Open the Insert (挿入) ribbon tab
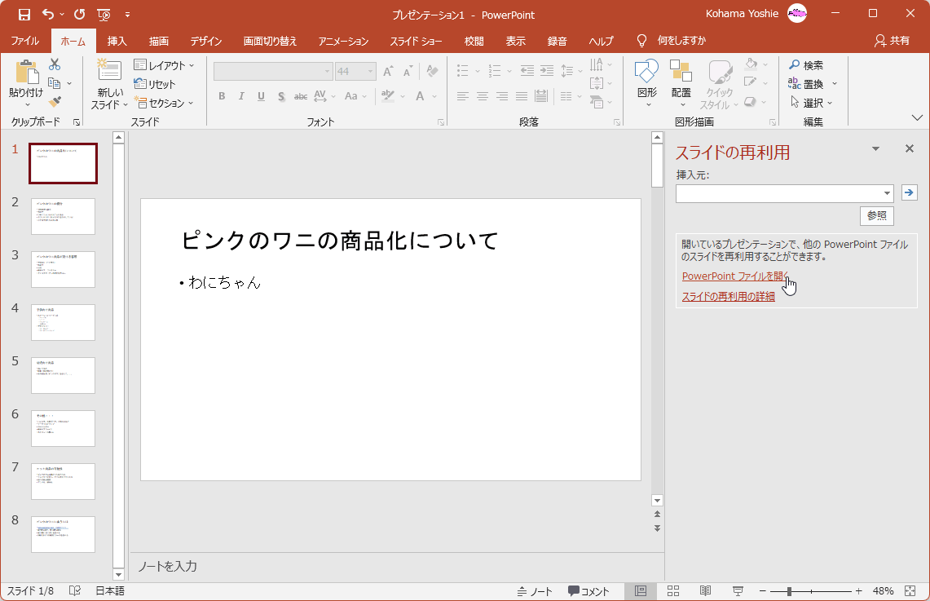 coord(117,41)
